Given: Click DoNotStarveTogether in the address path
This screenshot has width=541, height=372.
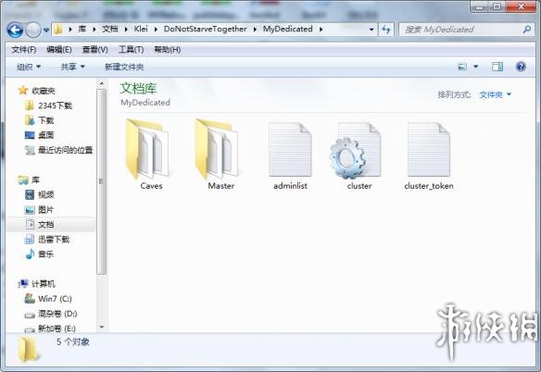Looking at the screenshot, I should point(206,29).
